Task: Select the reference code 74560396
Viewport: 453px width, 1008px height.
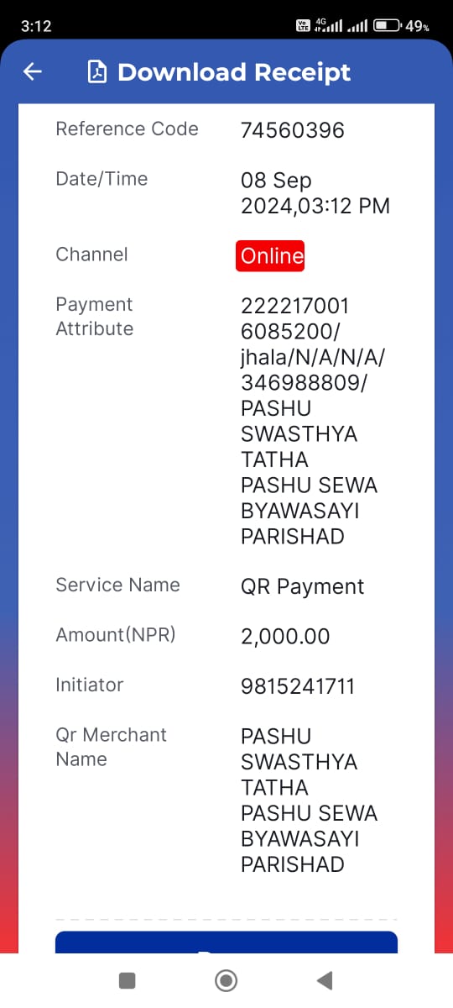Action: (x=293, y=130)
